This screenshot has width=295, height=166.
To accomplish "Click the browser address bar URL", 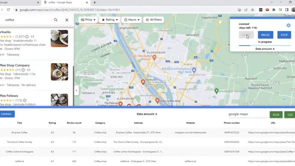I will click(70, 10).
